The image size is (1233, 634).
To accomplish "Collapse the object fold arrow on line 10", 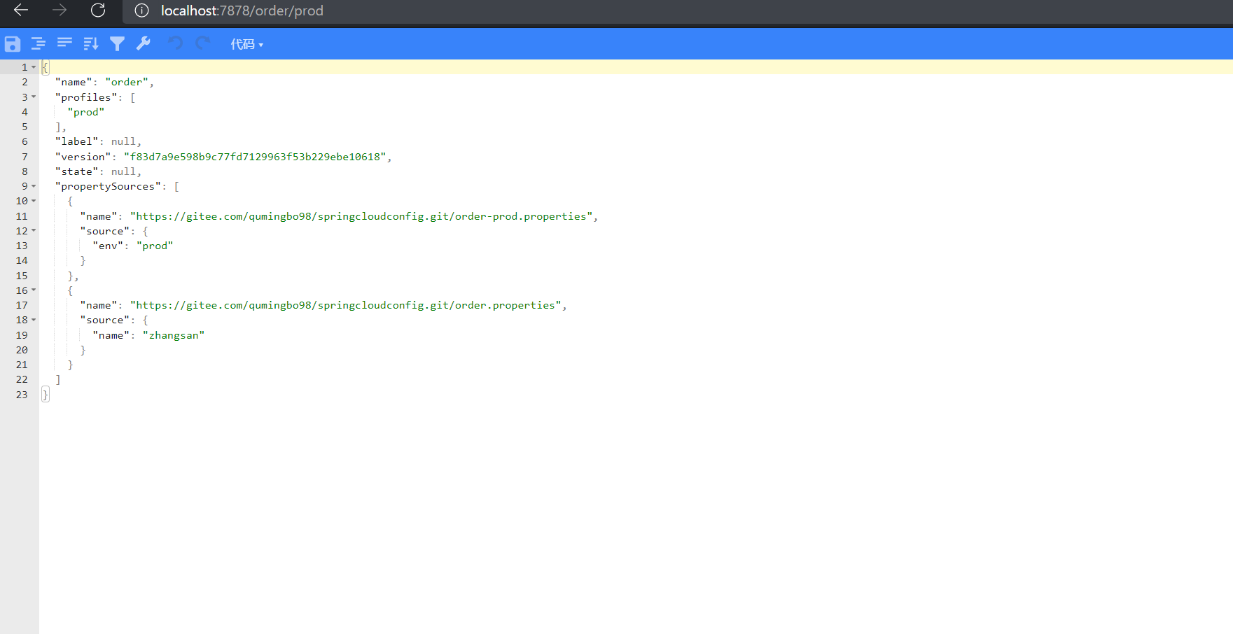I will coord(34,201).
